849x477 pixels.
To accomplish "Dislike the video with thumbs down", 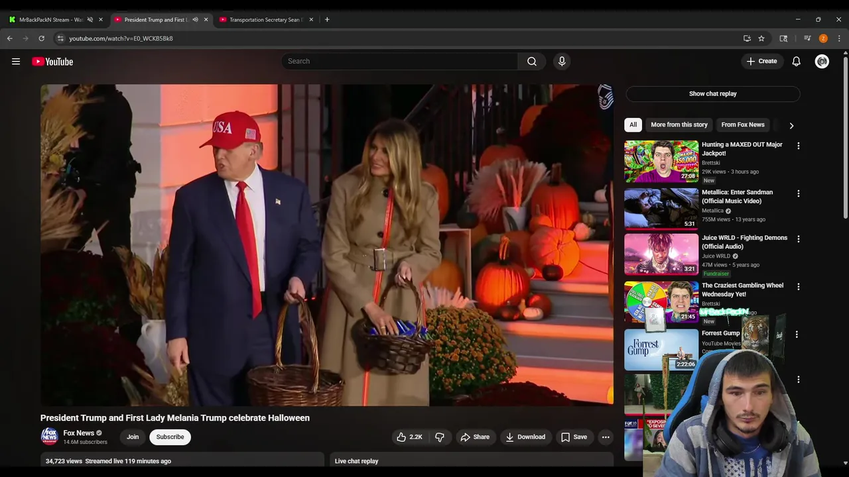I will [440, 437].
